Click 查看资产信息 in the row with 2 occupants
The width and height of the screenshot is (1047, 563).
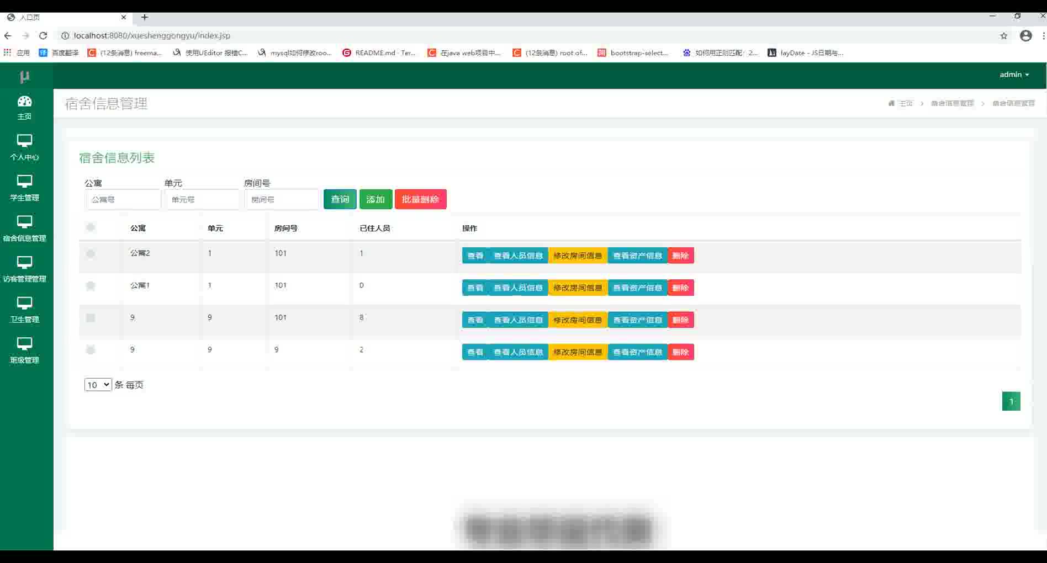(637, 352)
